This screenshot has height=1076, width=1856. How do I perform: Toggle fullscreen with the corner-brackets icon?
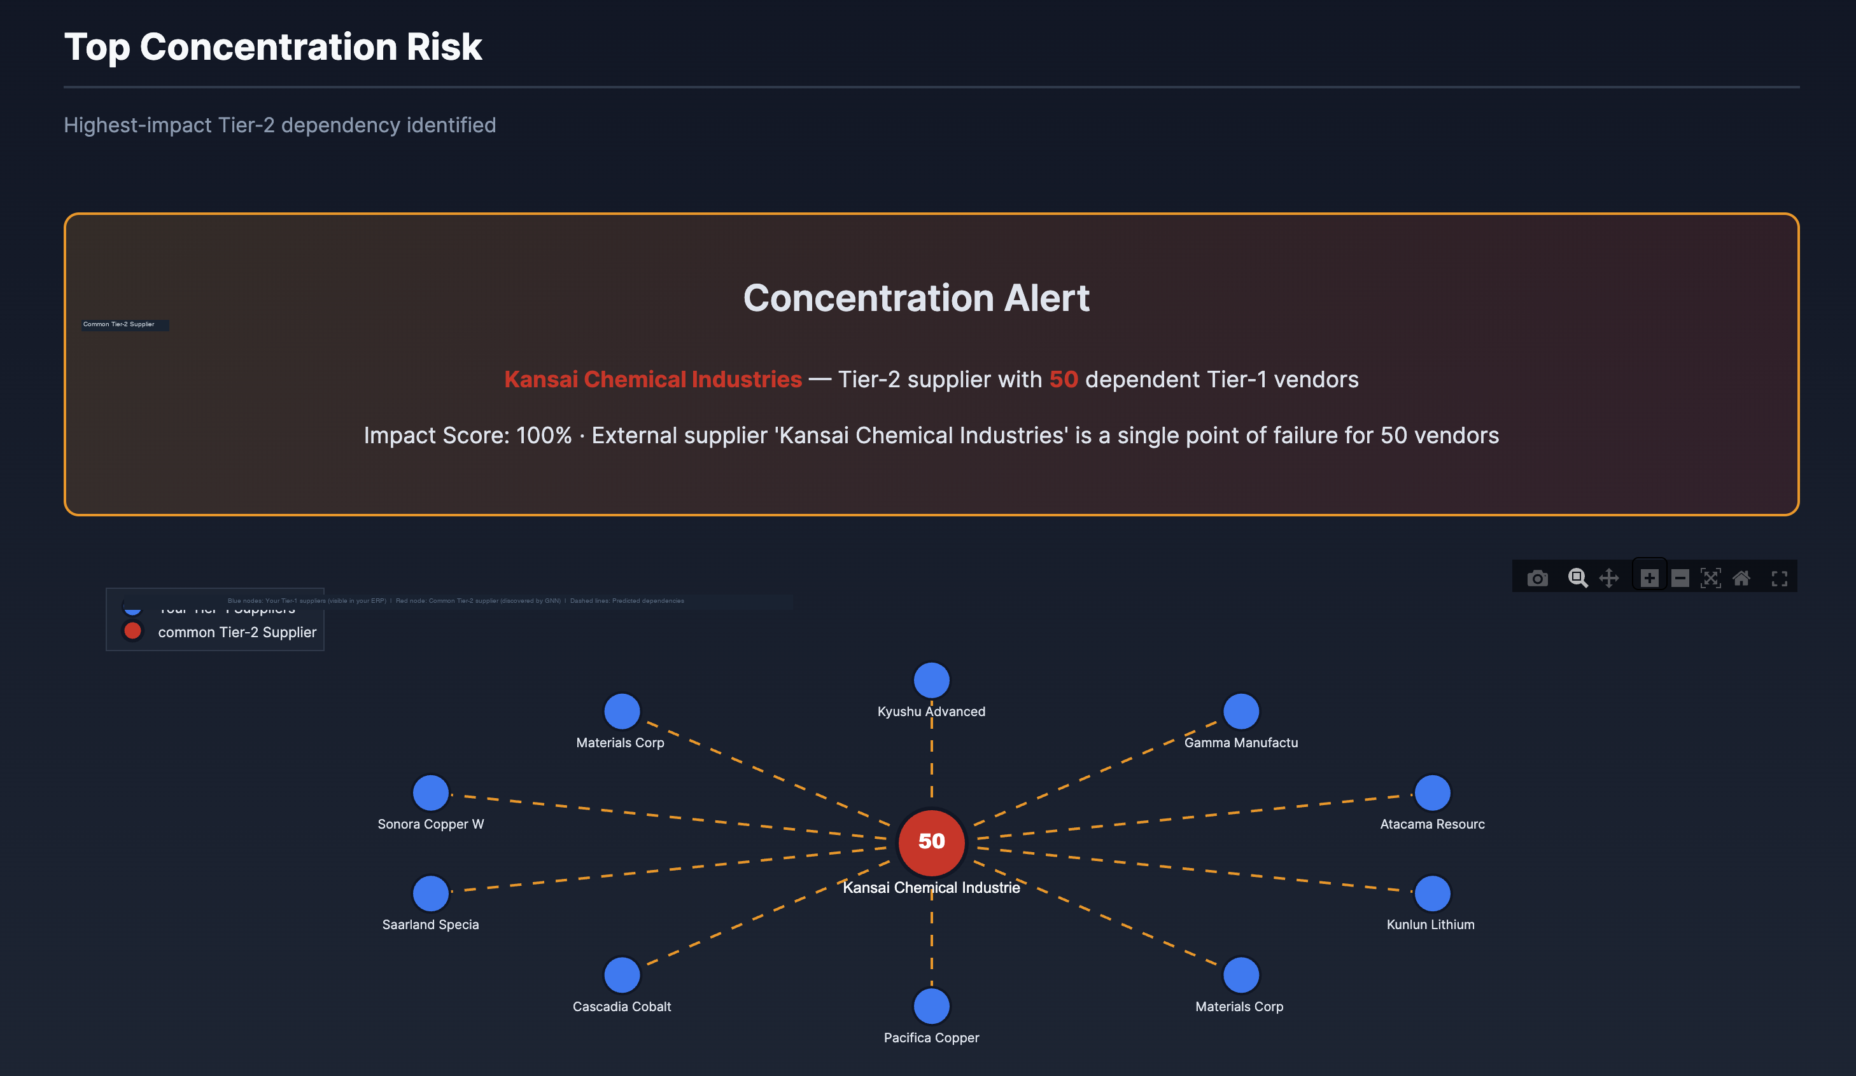coord(1780,579)
